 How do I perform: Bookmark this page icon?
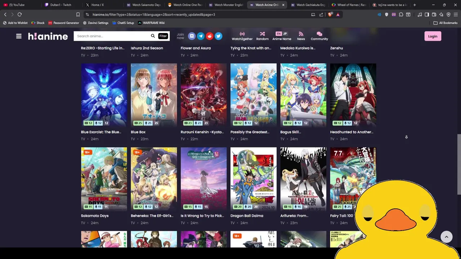pos(78,14)
